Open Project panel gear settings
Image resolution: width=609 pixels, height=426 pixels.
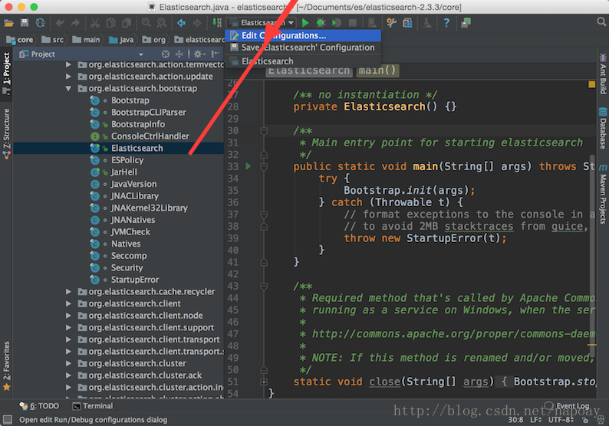[199, 54]
